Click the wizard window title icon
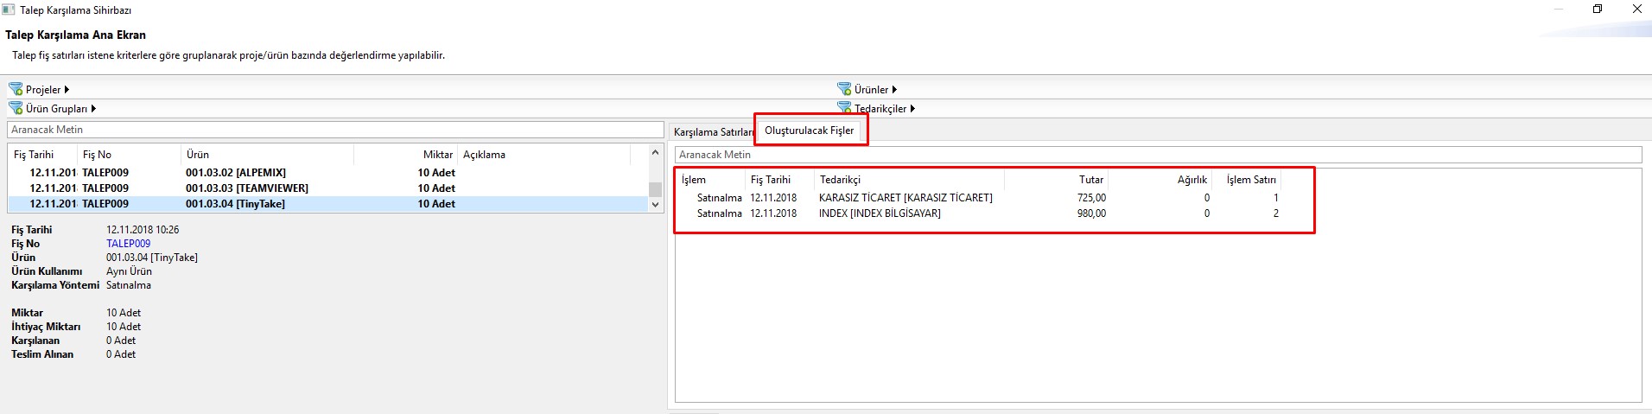This screenshot has height=414, width=1652. (x=9, y=10)
